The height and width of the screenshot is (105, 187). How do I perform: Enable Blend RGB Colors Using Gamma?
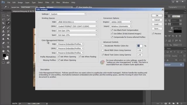coord(103,50)
